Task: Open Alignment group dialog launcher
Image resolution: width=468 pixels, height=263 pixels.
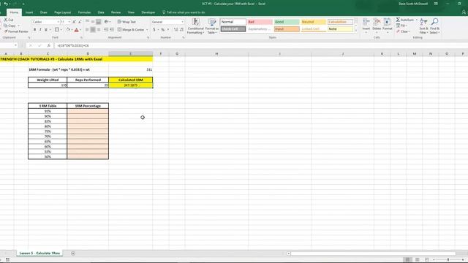Action: point(148,37)
